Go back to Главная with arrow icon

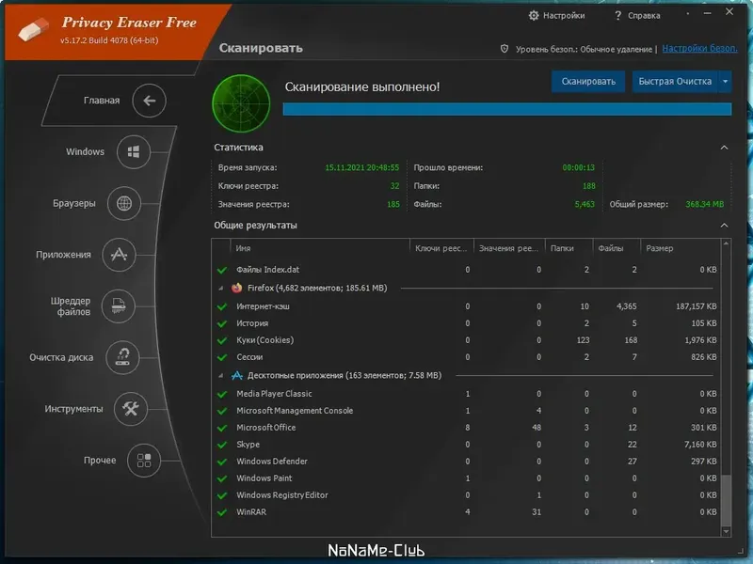(149, 101)
